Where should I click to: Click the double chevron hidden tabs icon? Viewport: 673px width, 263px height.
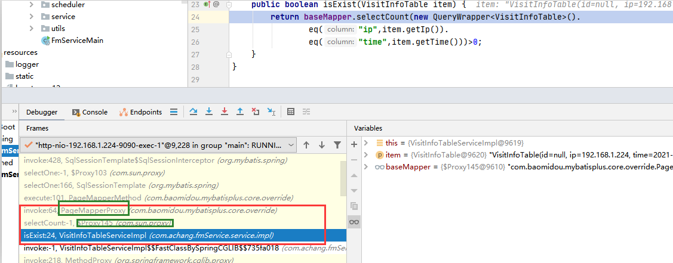coord(14,112)
